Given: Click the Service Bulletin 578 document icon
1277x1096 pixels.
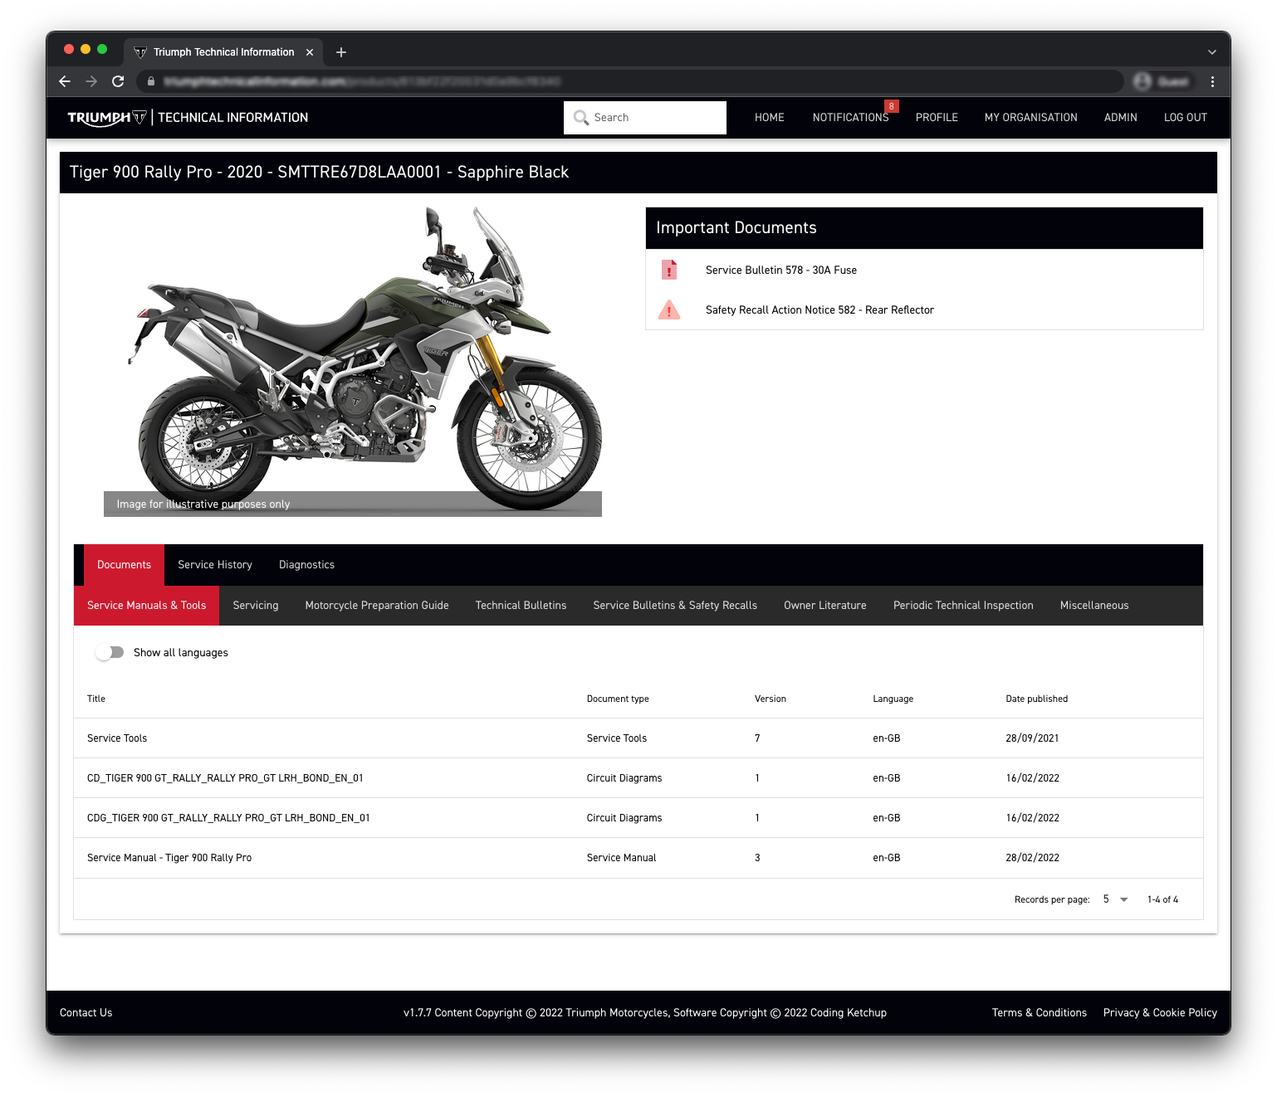Looking at the screenshot, I should pos(669,270).
